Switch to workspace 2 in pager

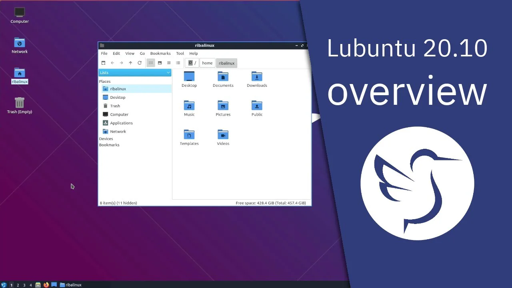[x=18, y=285]
